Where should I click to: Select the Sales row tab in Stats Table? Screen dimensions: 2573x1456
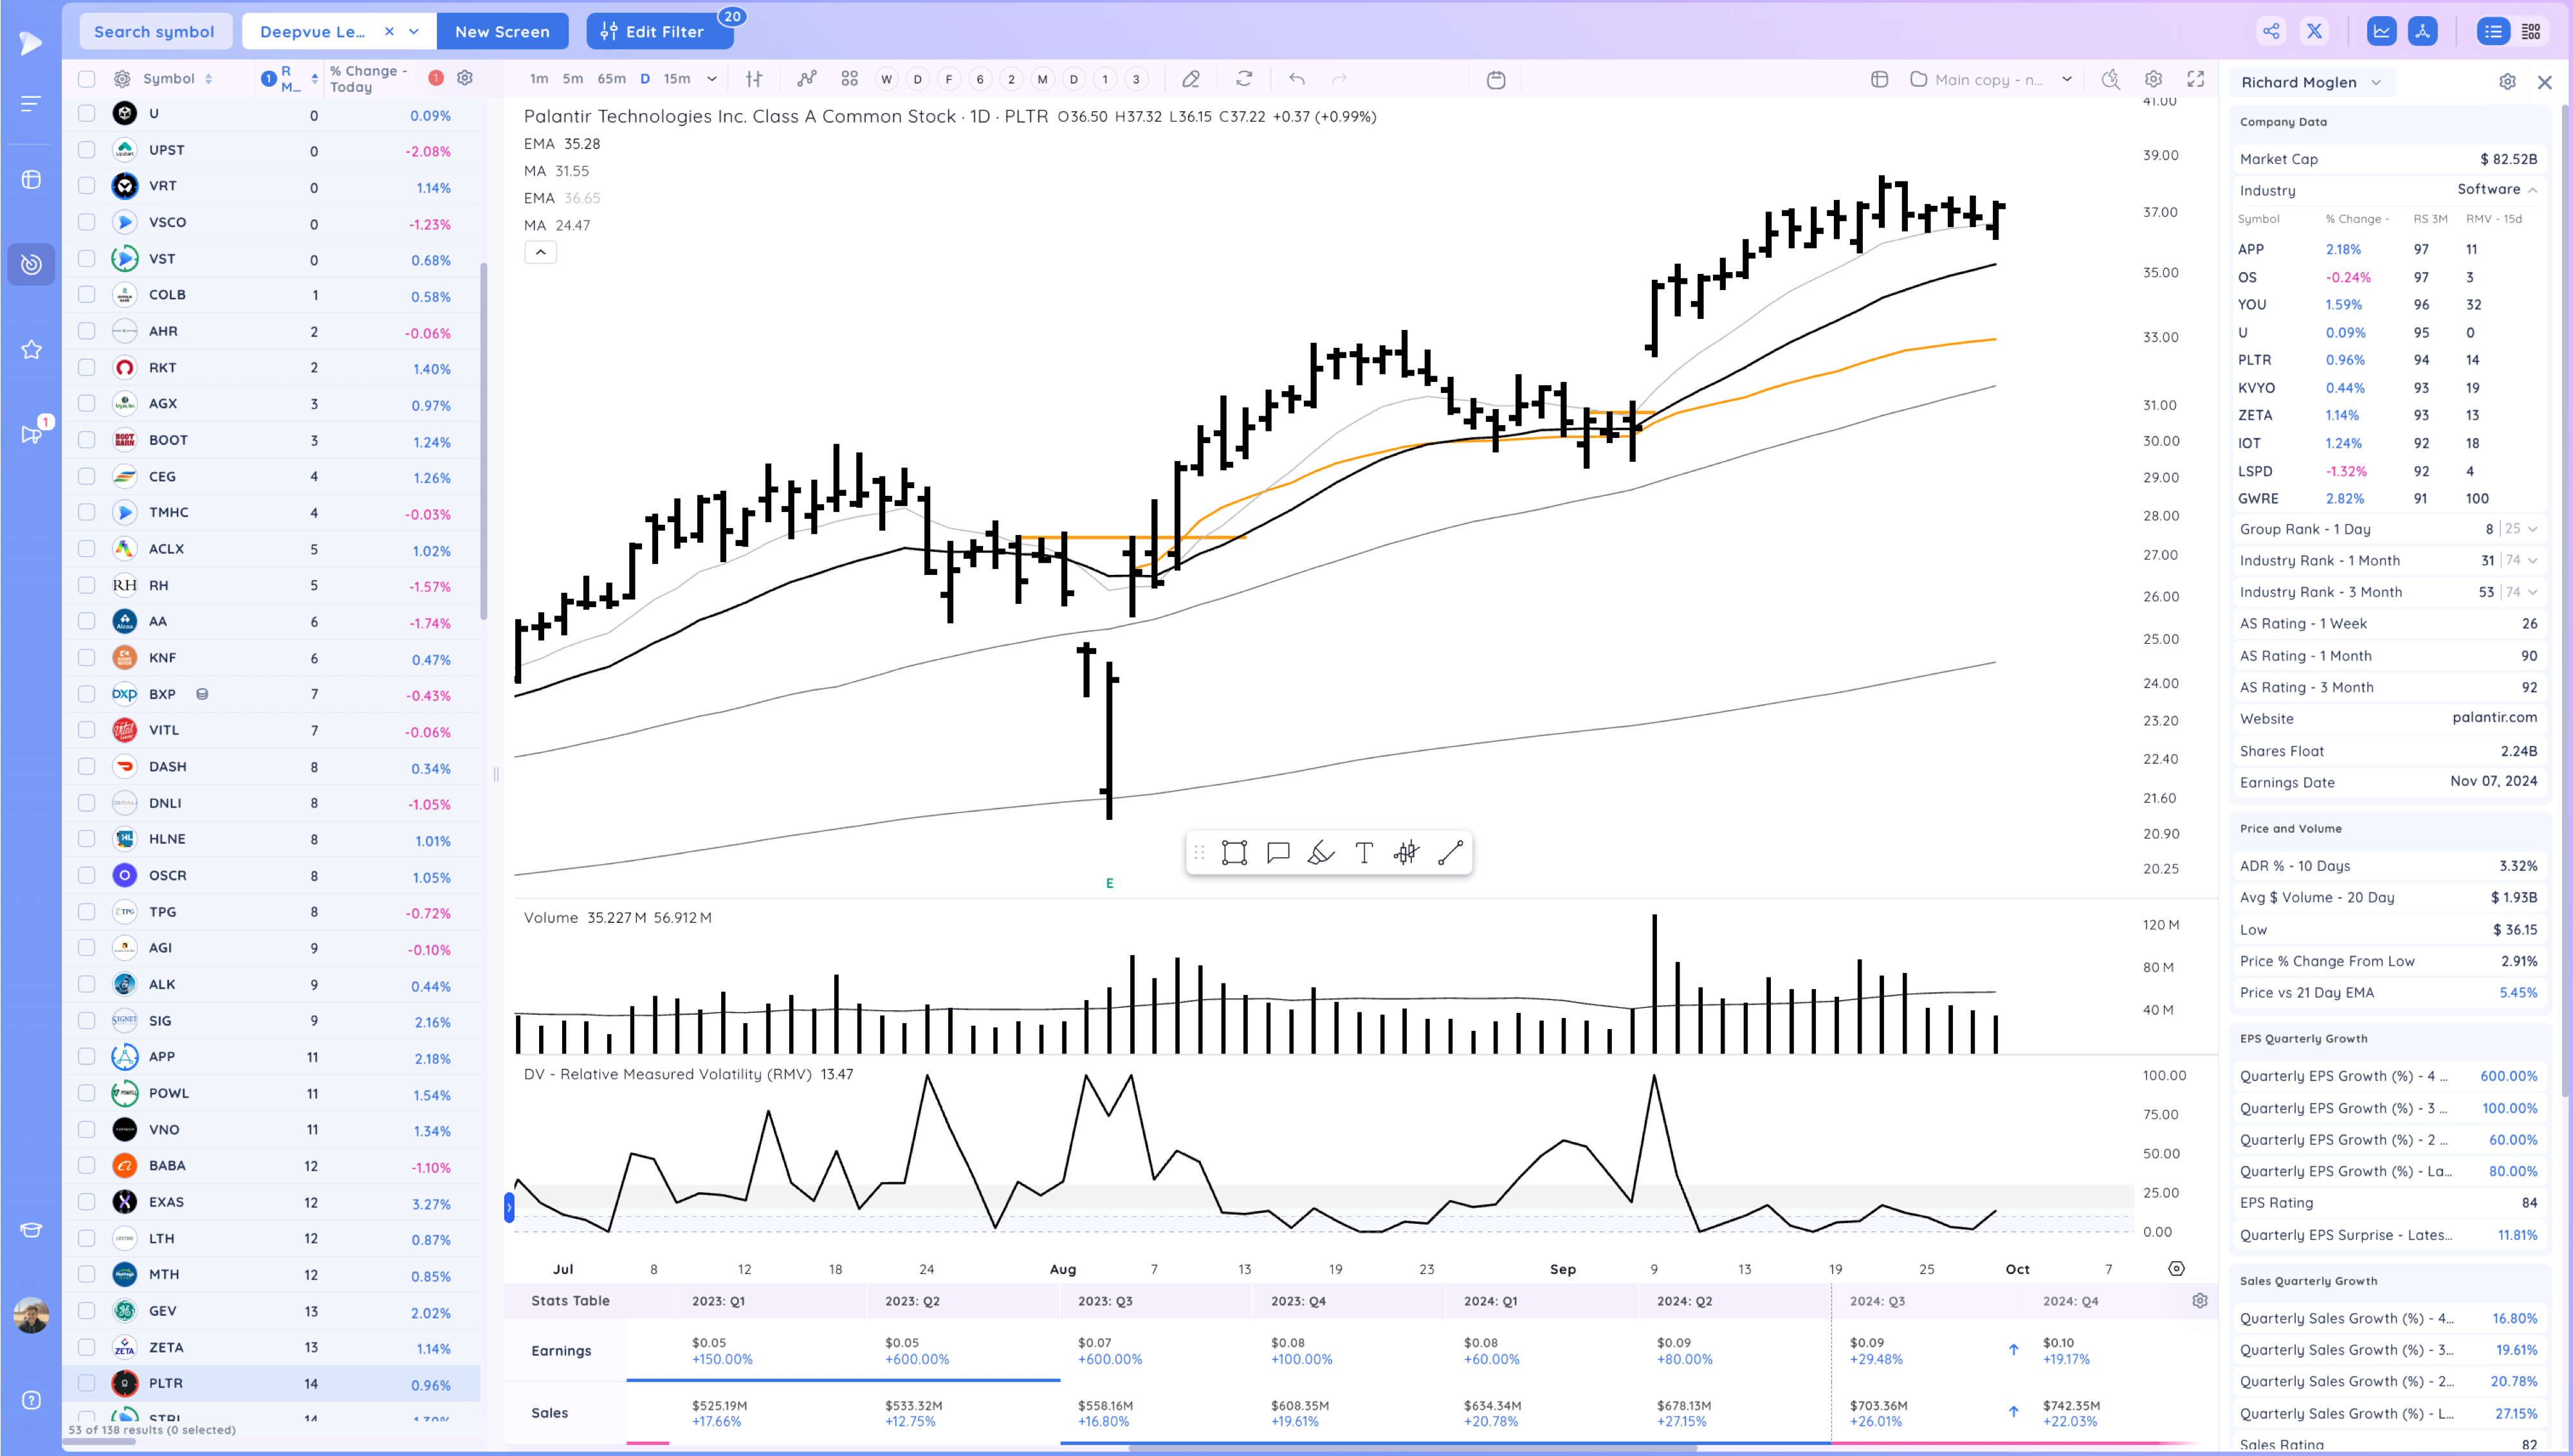point(550,1413)
